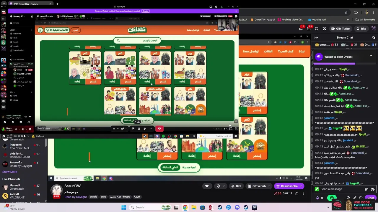This screenshot has width=378, height=212.
Task: Disable Streamer Mode in Discord banner
Action: pos(145,11)
